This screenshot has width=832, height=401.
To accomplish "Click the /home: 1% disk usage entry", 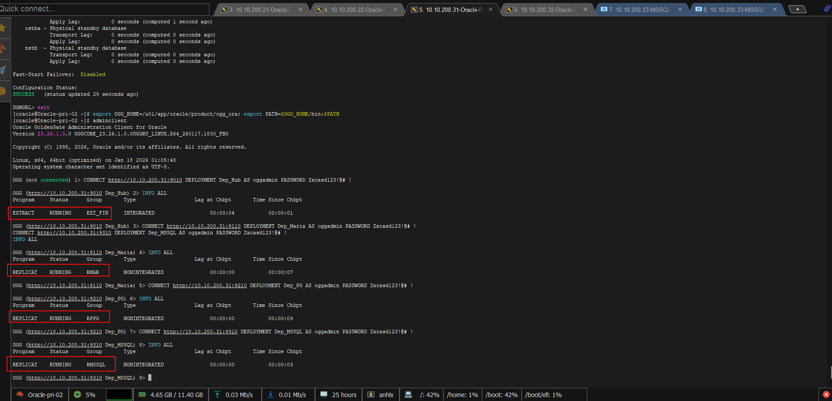I will 462,395.
